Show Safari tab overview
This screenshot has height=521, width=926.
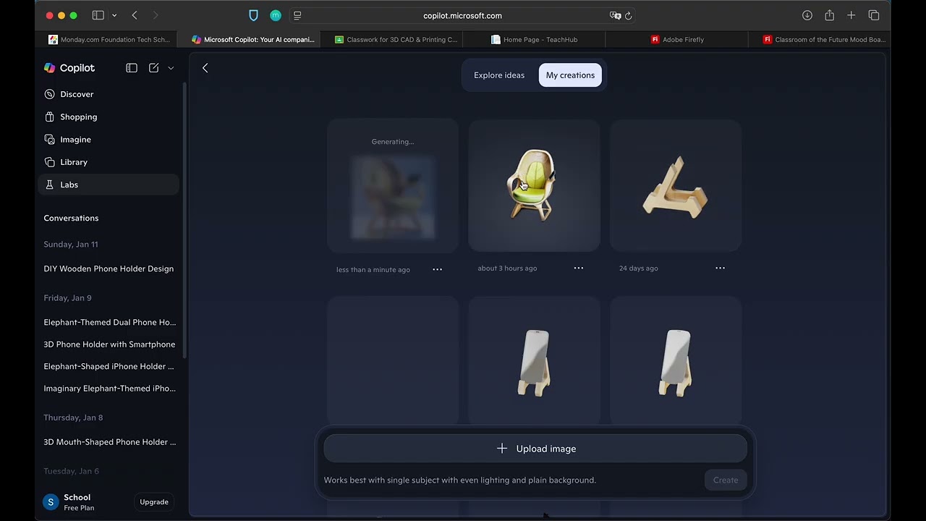tap(874, 15)
